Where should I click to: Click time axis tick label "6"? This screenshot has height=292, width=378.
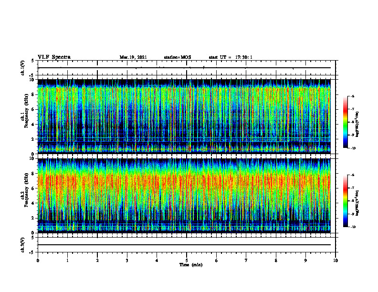point(217,261)
